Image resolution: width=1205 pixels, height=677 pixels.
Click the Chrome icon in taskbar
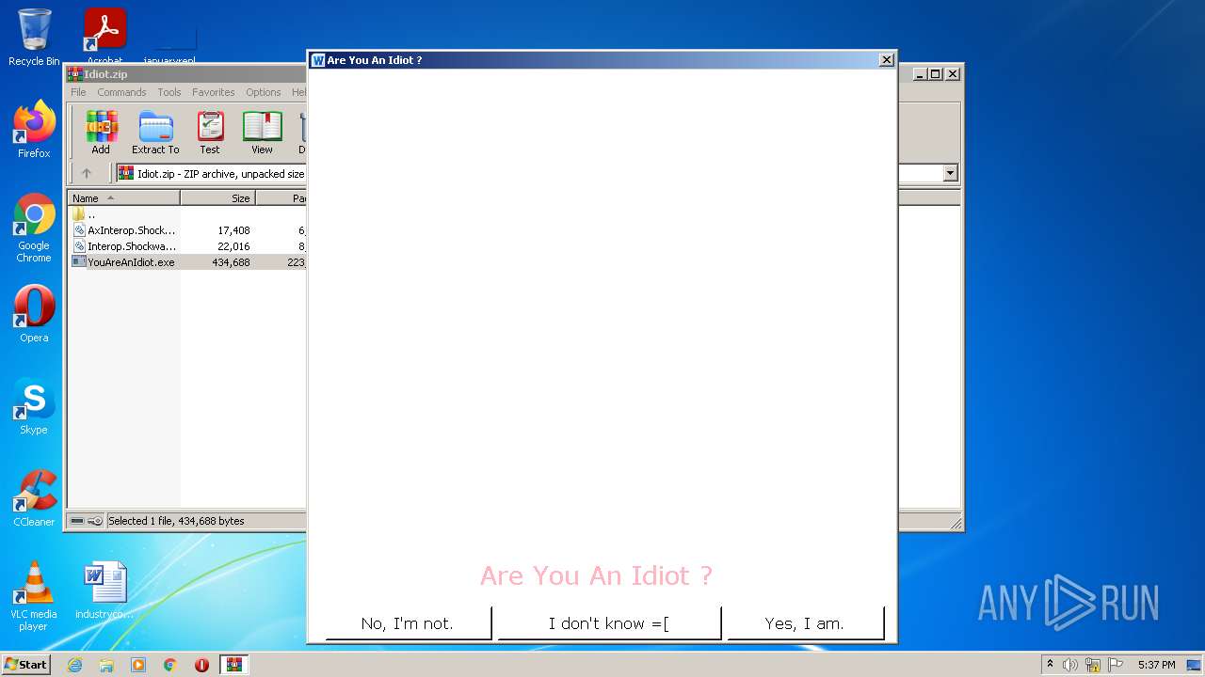(x=170, y=665)
